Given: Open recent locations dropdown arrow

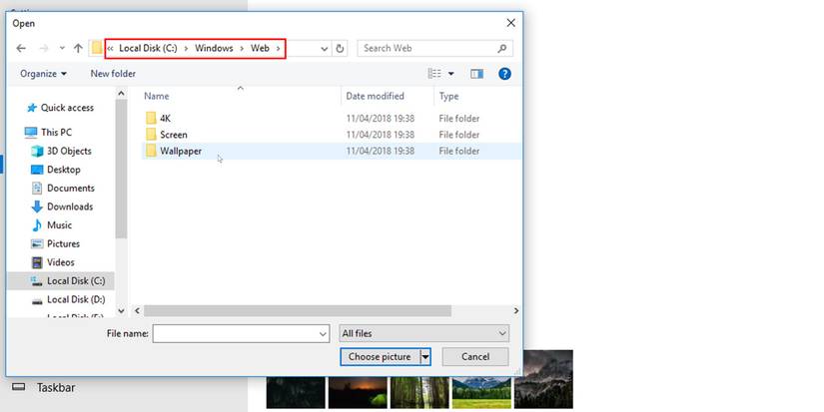Looking at the screenshot, I should click(x=62, y=48).
